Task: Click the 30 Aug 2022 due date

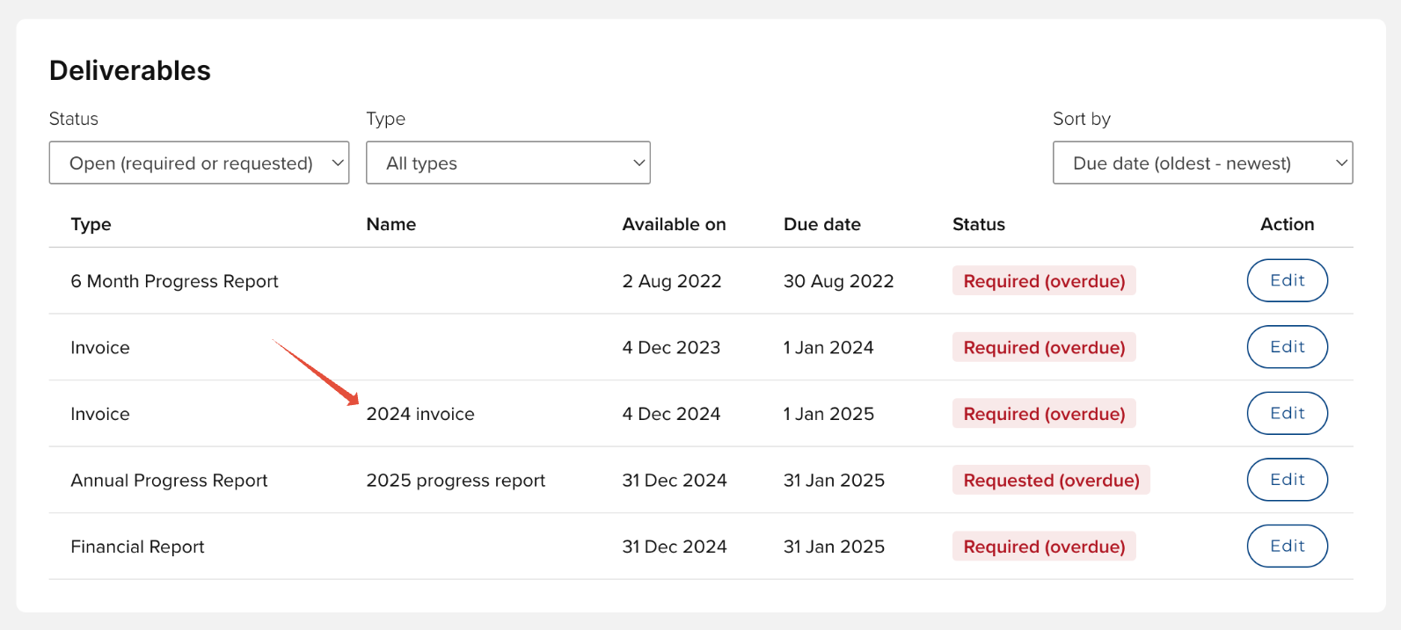Action: 838,281
